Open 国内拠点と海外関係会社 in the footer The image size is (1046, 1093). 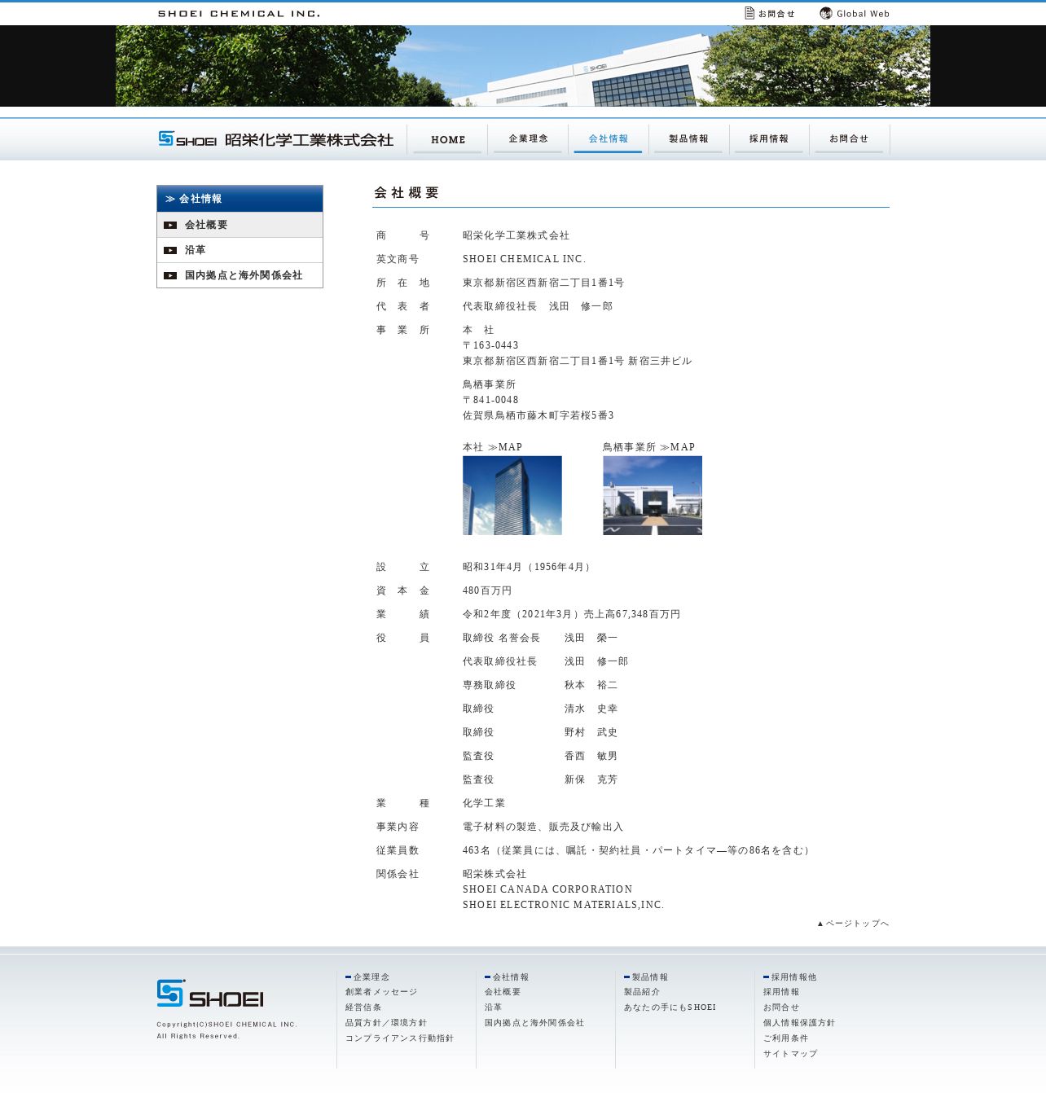click(534, 1023)
